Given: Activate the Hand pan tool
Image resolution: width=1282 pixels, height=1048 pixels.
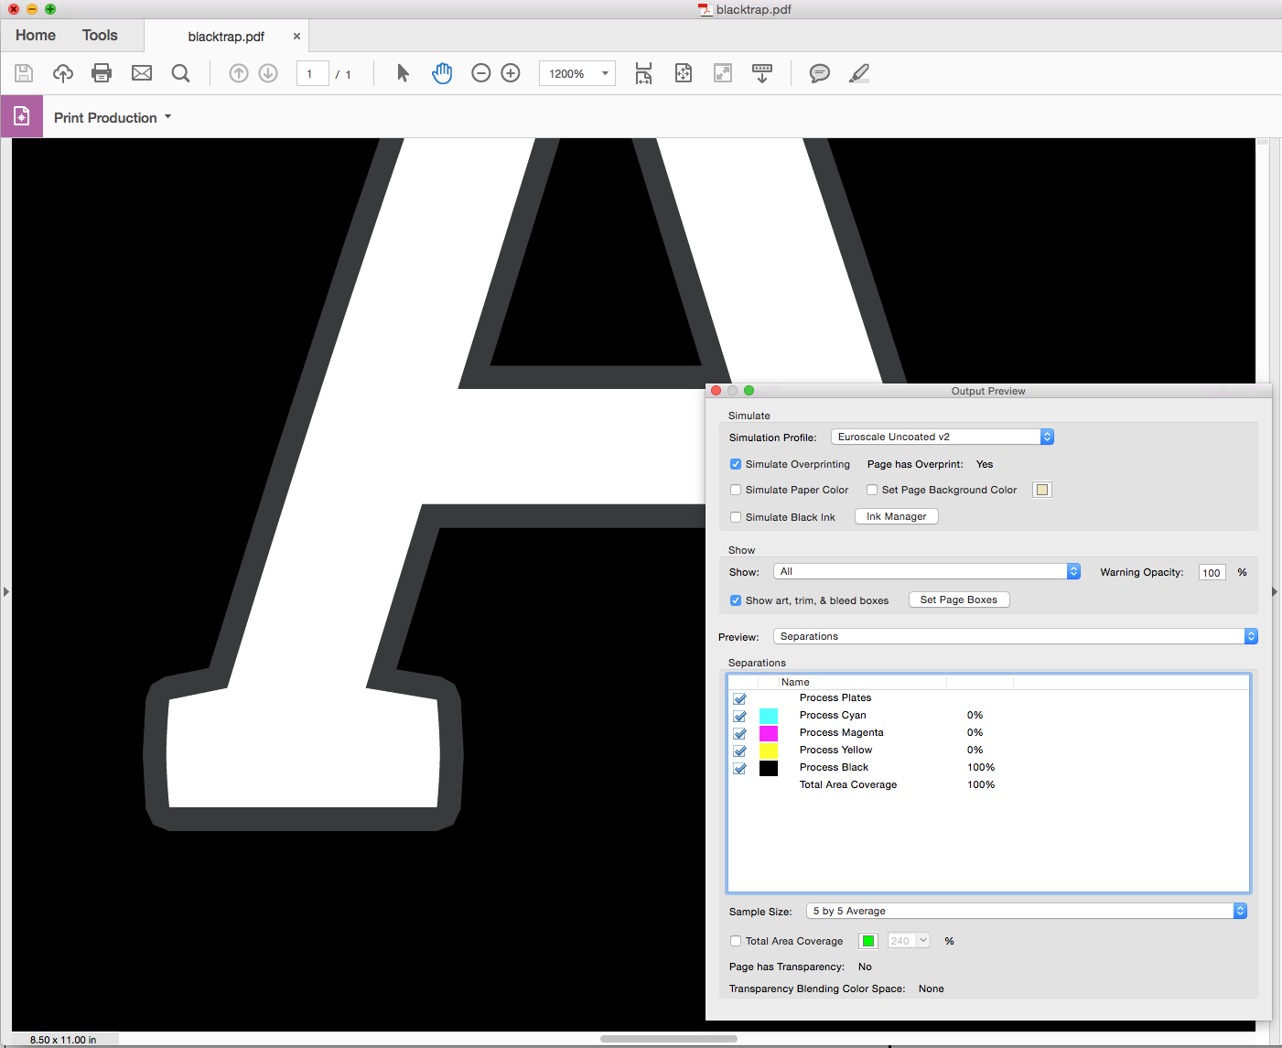Looking at the screenshot, I should [x=442, y=73].
